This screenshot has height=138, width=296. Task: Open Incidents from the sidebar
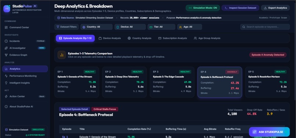(25, 41)
